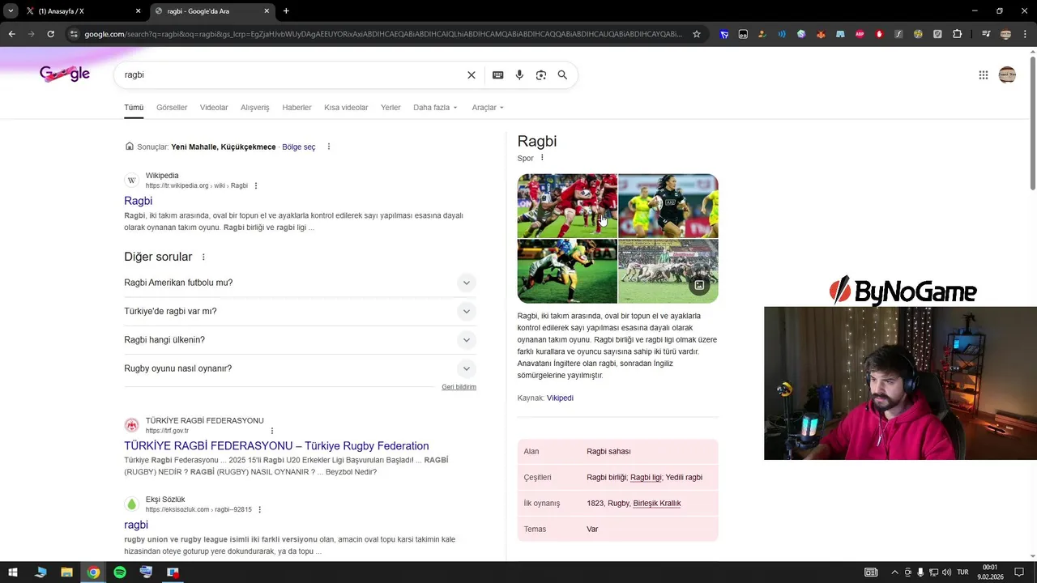Expand "Ragbi Amerikan futbolu mu?" question
1037x583 pixels.
click(300, 283)
